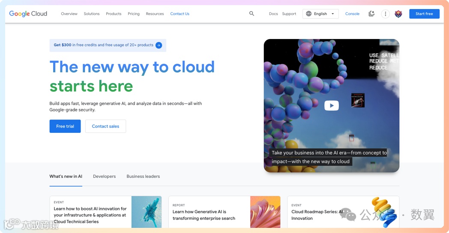Click the satellite thumbnail inside the video
The height and width of the screenshot is (233, 449).
point(358,101)
